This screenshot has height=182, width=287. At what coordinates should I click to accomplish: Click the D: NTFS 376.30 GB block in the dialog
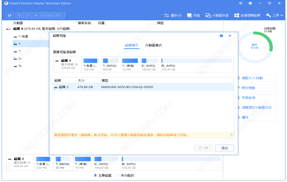pyautogui.click(x=197, y=65)
